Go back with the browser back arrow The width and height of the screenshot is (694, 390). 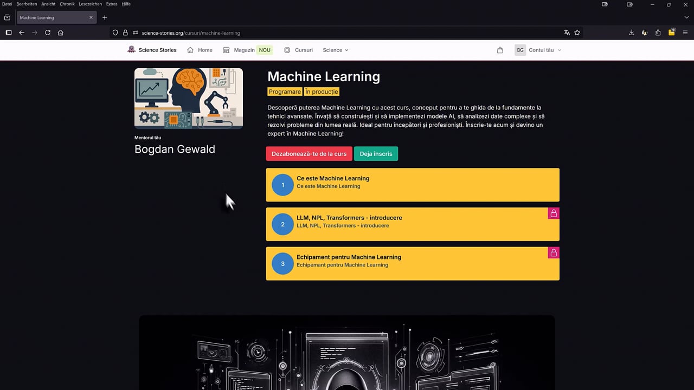coord(22,32)
